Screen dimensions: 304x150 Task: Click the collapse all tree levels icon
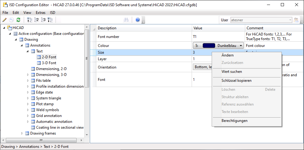pos(29,19)
